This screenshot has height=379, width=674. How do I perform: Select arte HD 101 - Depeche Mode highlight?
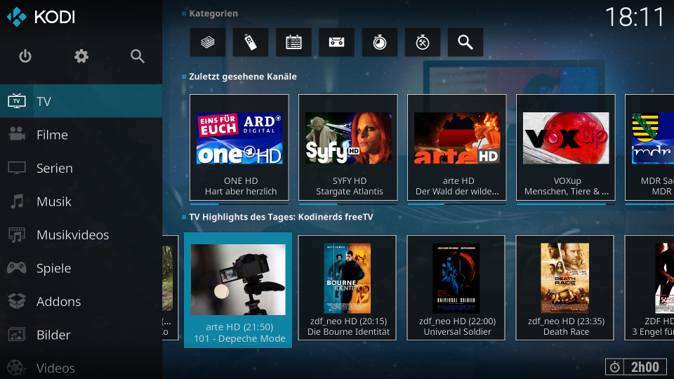coord(238,290)
